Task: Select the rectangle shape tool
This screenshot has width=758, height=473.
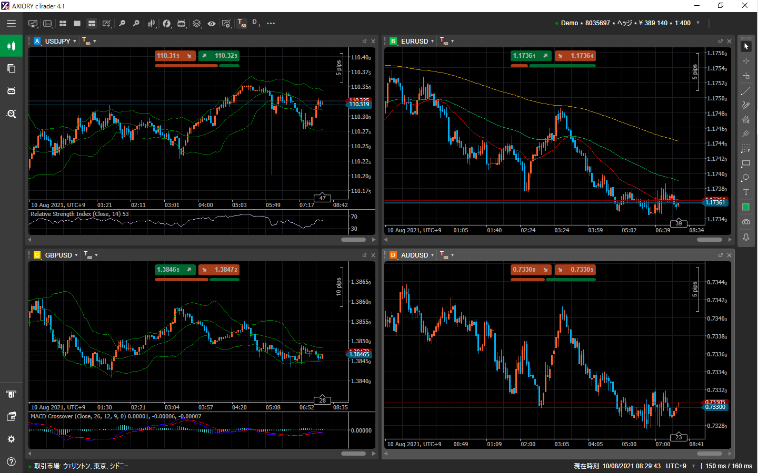Action: click(x=746, y=163)
